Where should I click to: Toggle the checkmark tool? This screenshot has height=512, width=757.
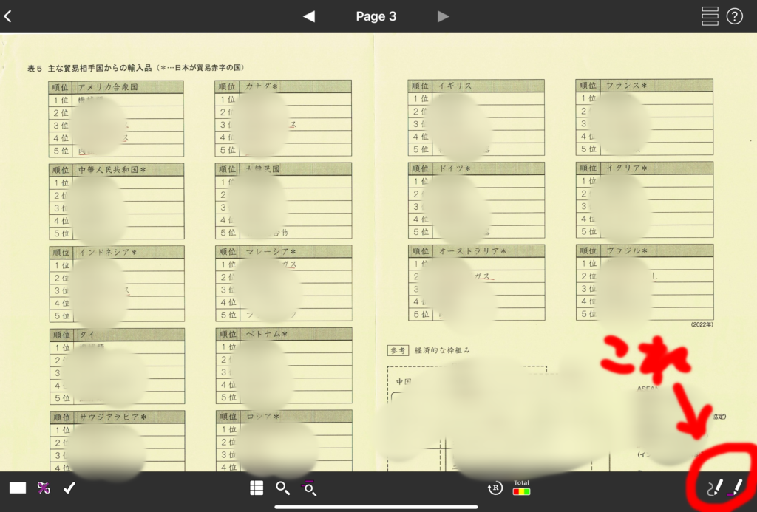pos(69,488)
